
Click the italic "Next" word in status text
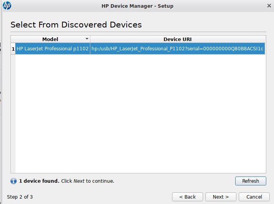click(79, 181)
